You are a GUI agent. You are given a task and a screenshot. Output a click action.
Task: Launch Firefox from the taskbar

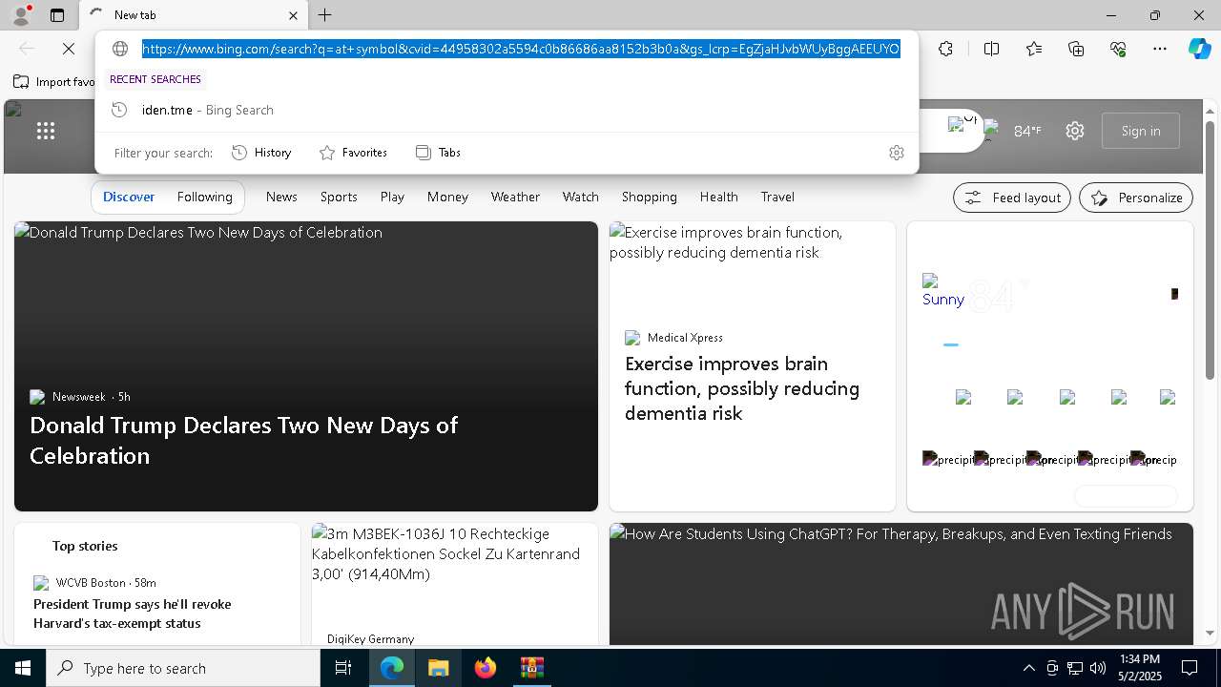point(486,668)
